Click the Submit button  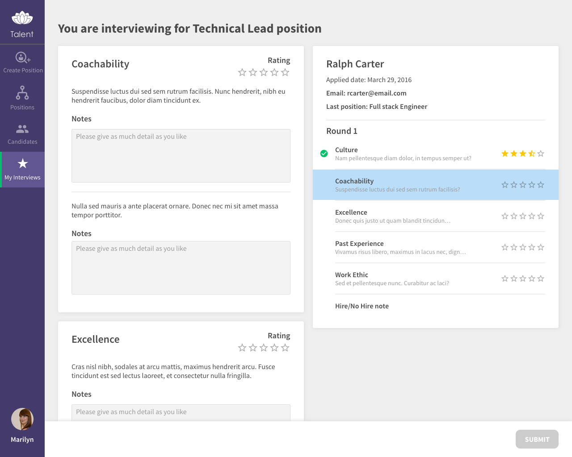tap(537, 439)
